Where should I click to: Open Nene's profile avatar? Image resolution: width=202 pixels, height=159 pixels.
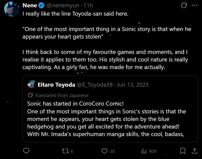[12, 9]
